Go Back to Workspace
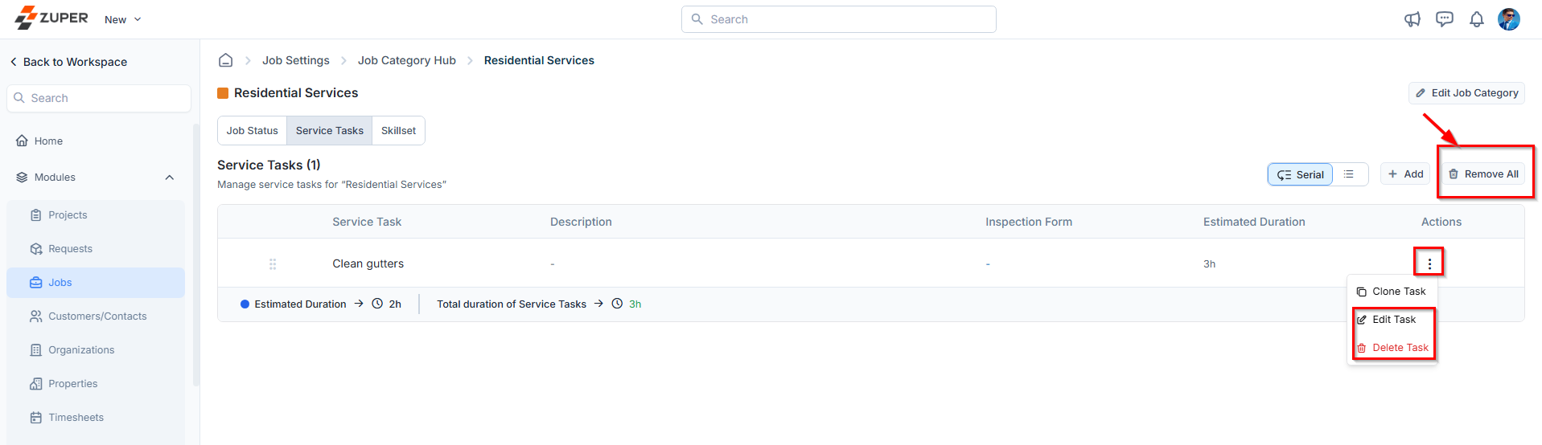This screenshot has height=445, width=1542. [68, 62]
